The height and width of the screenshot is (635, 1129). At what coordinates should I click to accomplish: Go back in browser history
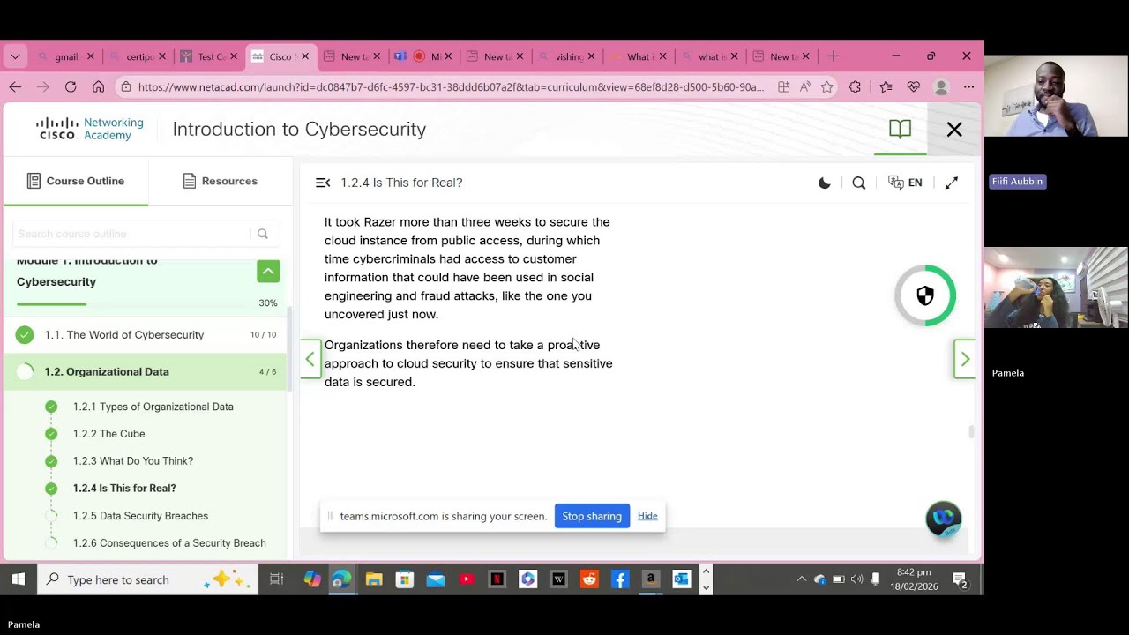pyautogui.click(x=15, y=86)
